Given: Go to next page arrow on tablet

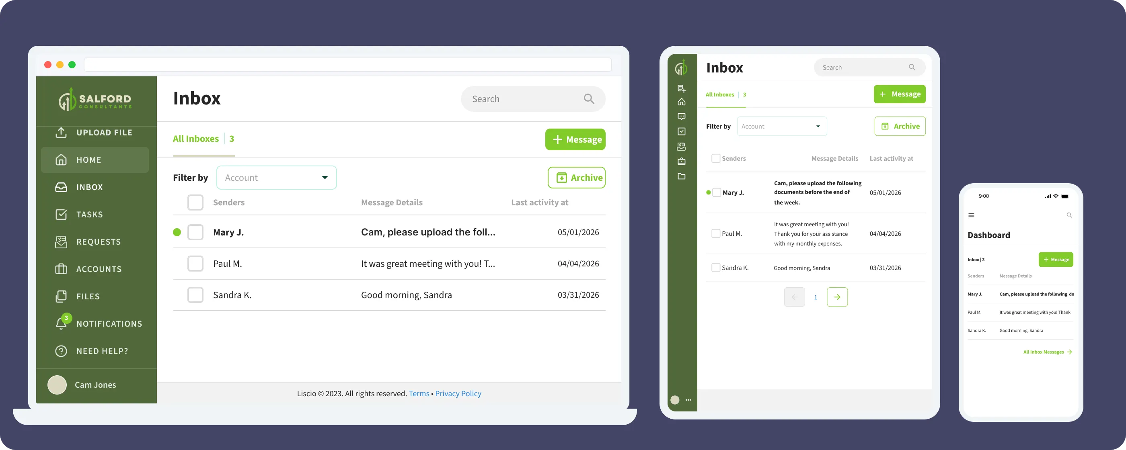Looking at the screenshot, I should [x=837, y=297].
